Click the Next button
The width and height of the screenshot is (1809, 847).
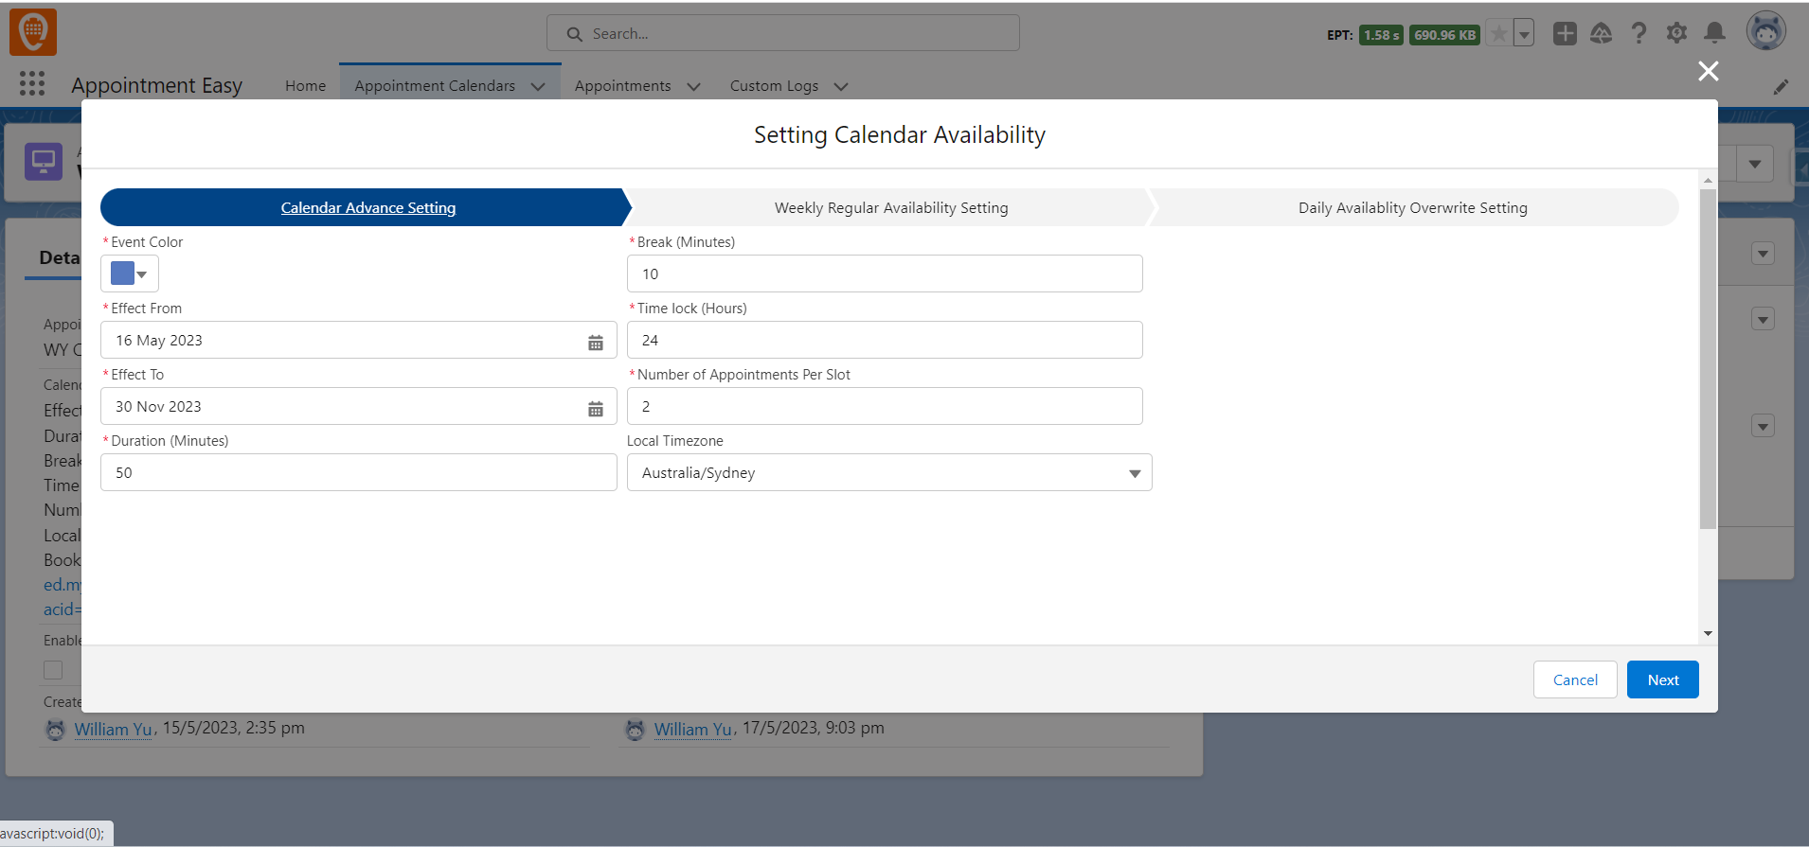[1662, 679]
